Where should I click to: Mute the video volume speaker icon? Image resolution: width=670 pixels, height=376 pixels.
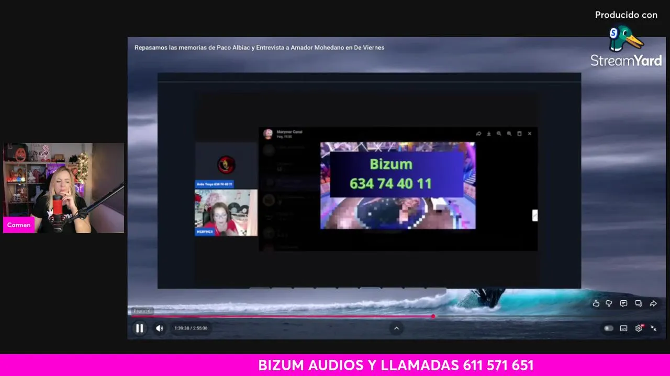160,328
